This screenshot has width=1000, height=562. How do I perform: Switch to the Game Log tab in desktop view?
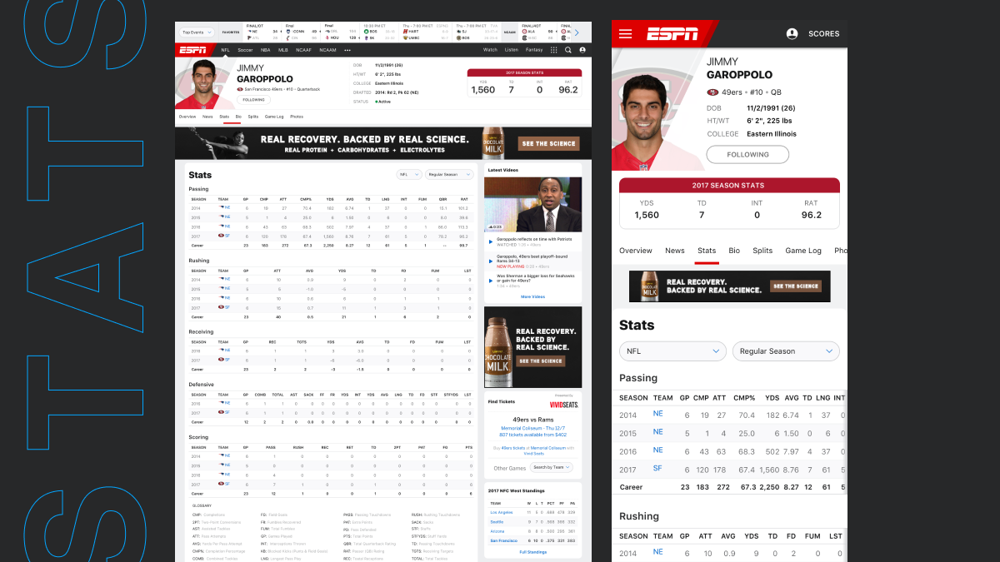click(274, 117)
